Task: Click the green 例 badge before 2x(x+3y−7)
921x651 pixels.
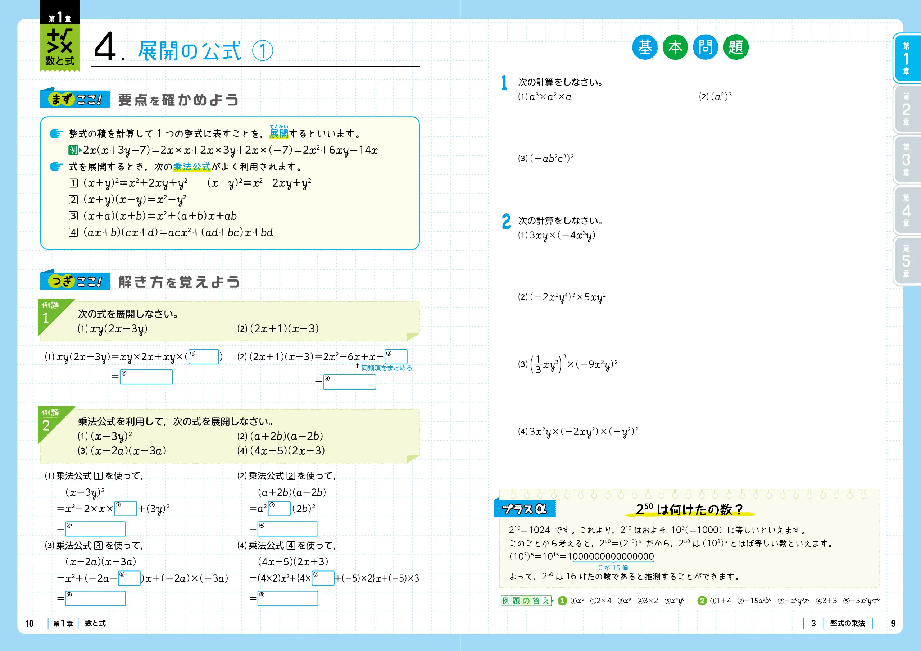Action: [x=73, y=150]
